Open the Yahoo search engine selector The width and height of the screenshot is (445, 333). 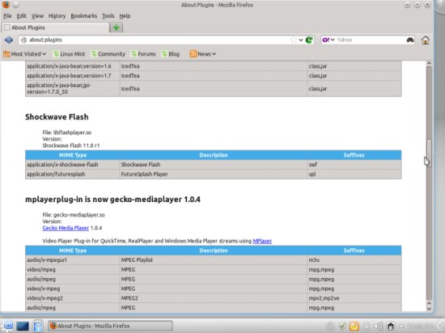(x=328, y=40)
